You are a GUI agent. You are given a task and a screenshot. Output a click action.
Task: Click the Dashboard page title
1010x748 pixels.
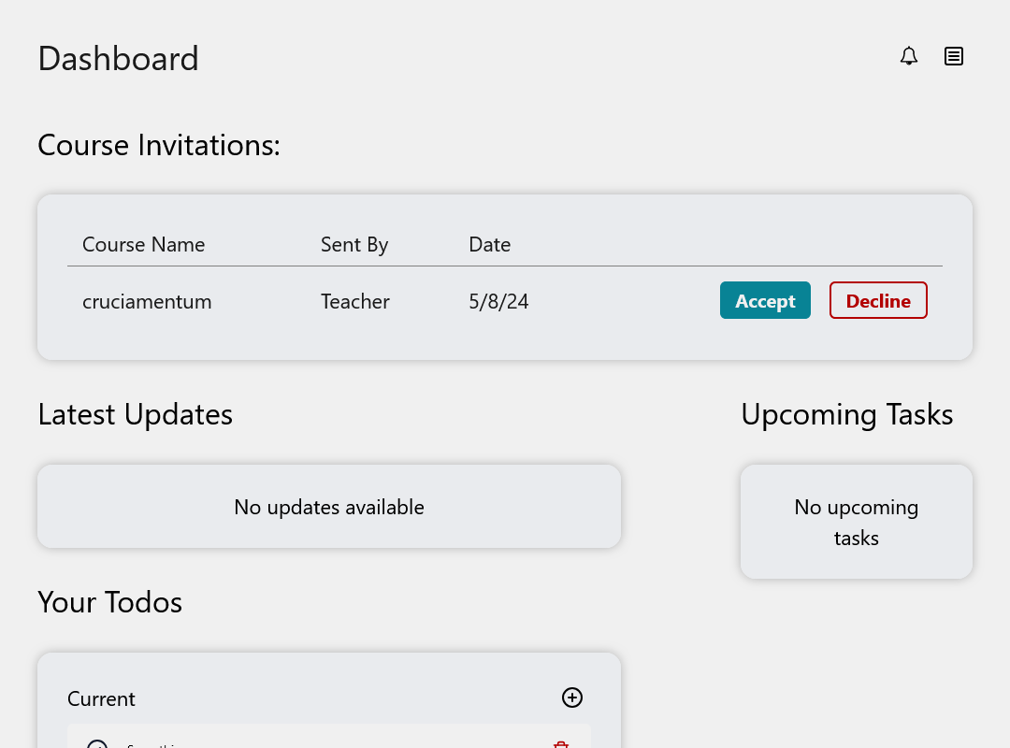[x=118, y=59]
